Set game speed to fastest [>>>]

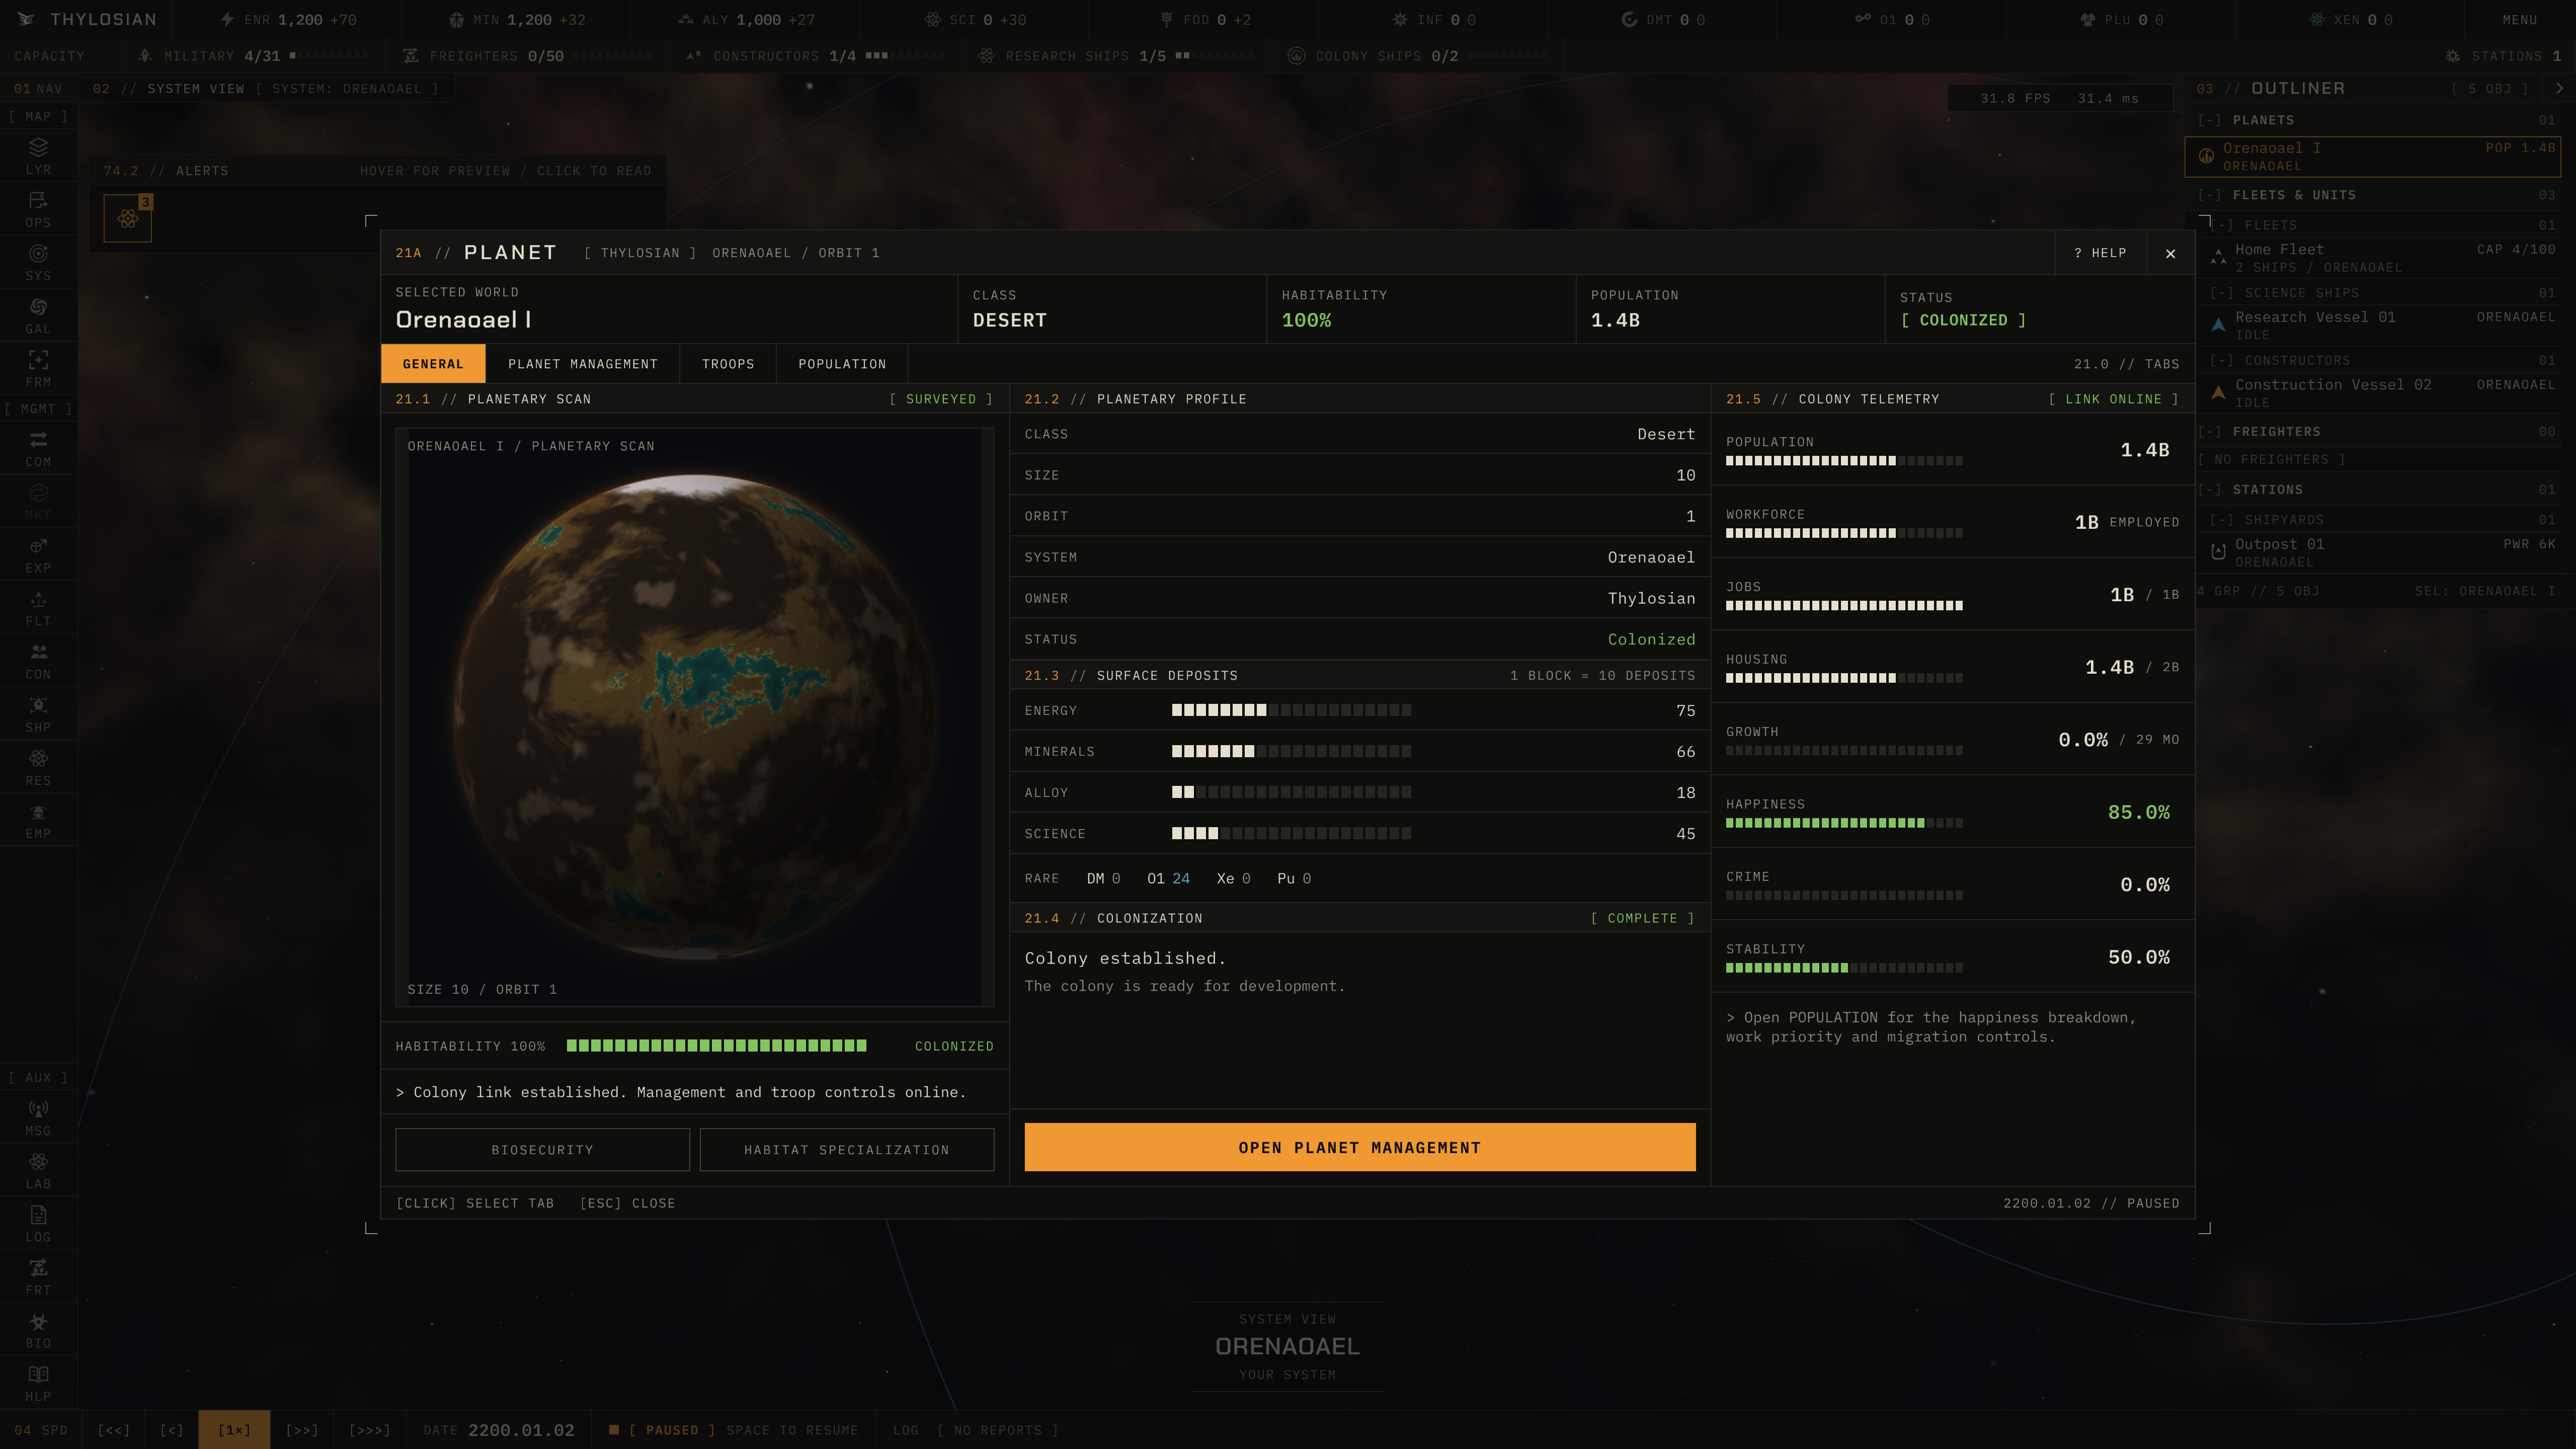370,1430
